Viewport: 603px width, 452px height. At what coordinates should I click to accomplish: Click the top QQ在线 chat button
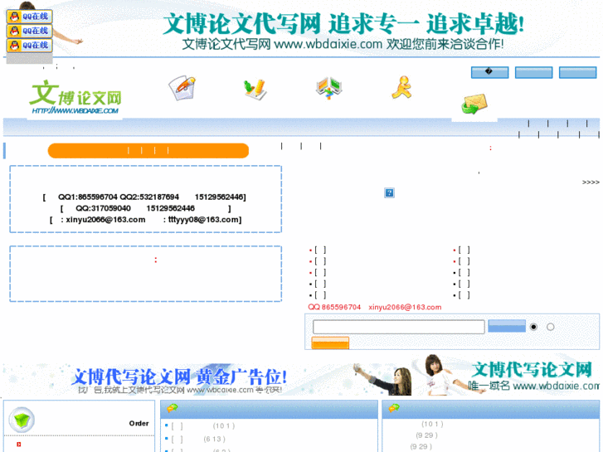(29, 17)
